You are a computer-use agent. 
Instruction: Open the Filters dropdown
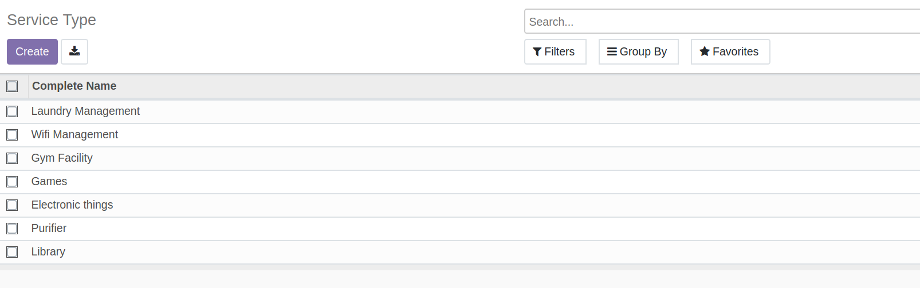[555, 51]
